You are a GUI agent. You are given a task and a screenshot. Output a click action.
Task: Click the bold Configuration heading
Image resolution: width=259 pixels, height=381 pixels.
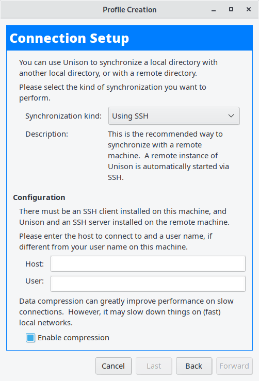pyautogui.click(x=39, y=197)
